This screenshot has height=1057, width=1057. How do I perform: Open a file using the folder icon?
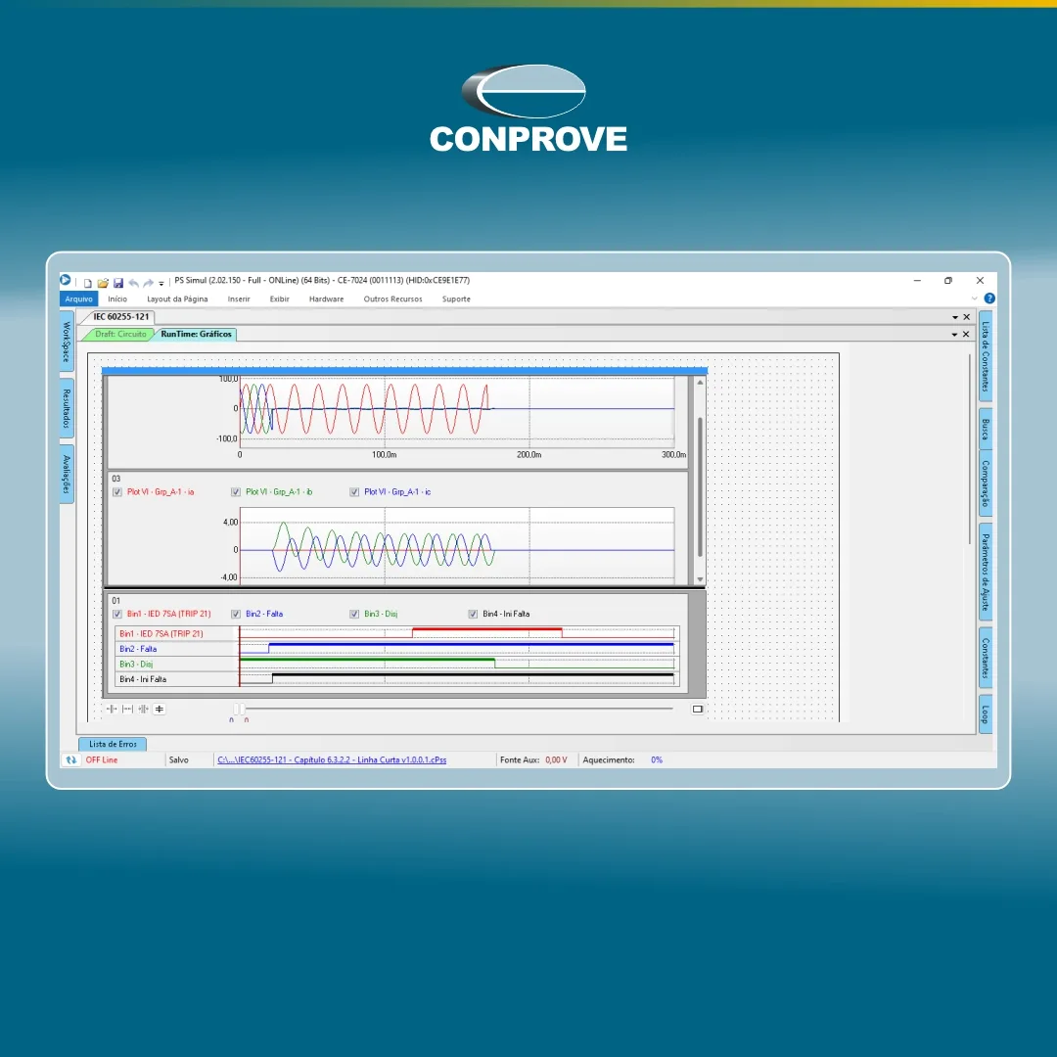(x=103, y=283)
